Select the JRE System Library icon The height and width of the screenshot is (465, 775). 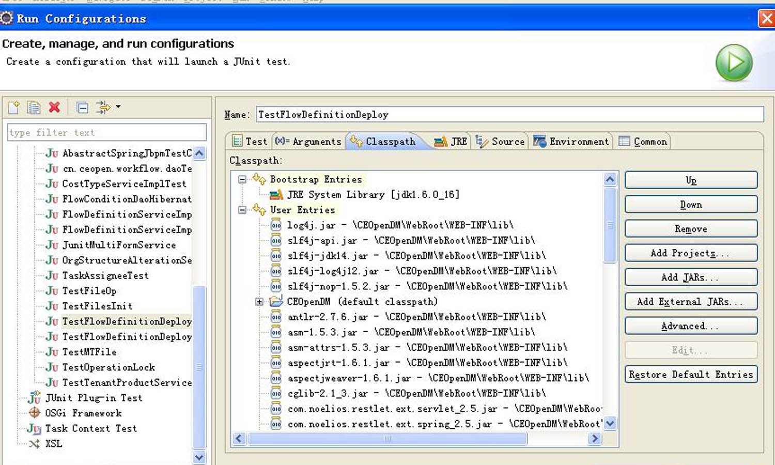pos(277,195)
